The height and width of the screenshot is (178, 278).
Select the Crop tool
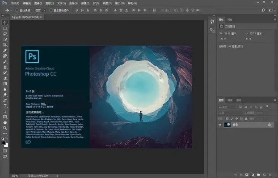pos(5,45)
